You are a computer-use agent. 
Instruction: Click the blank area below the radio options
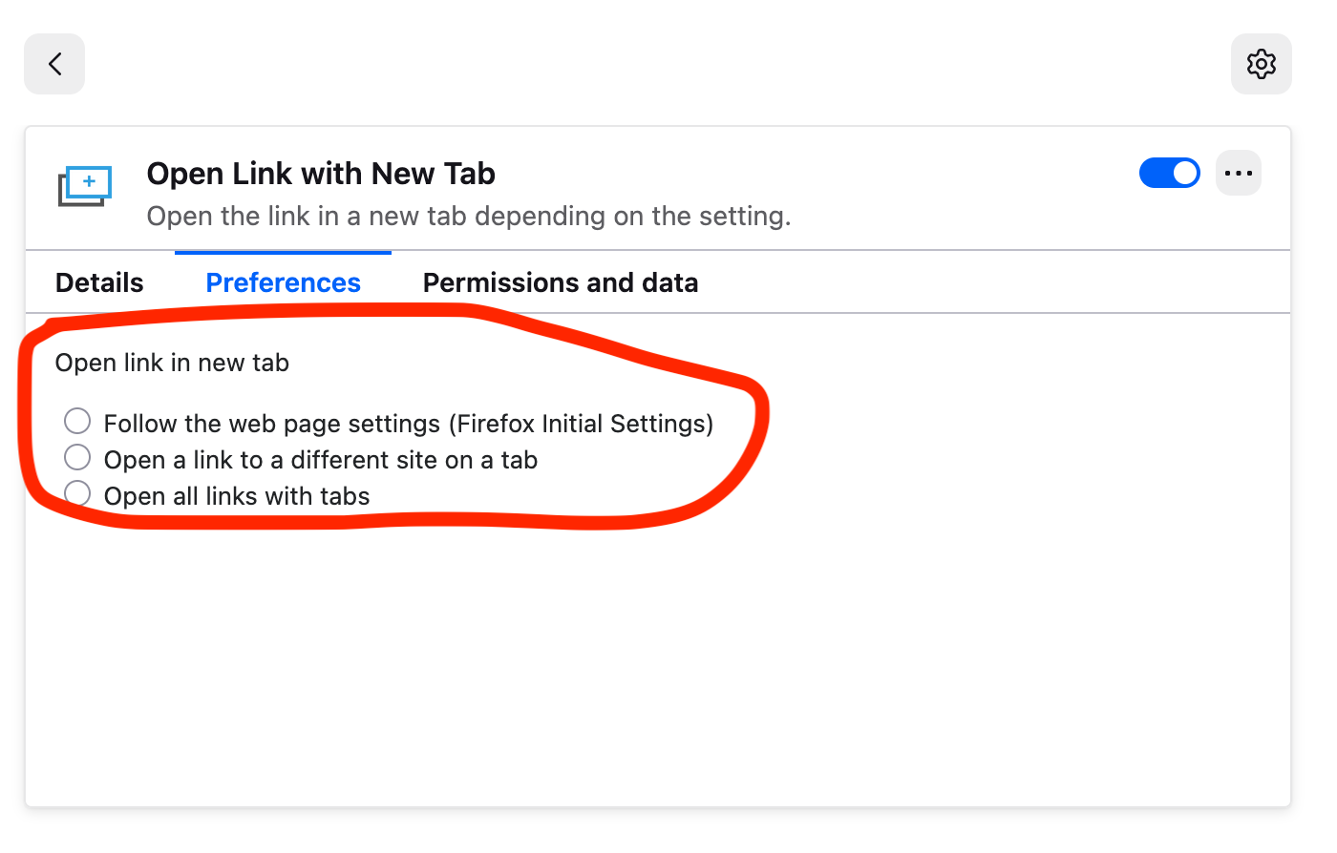point(657,668)
